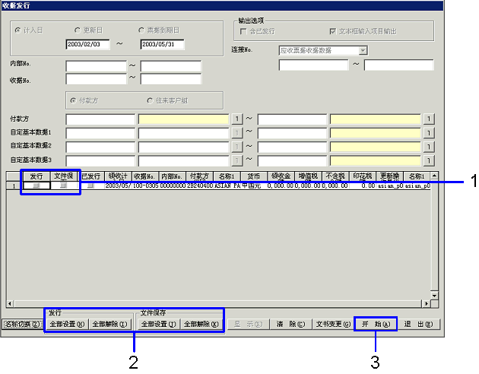Click 全部解除(K) under 文件保存
This screenshot has height=374, width=479.
click(201, 324)
